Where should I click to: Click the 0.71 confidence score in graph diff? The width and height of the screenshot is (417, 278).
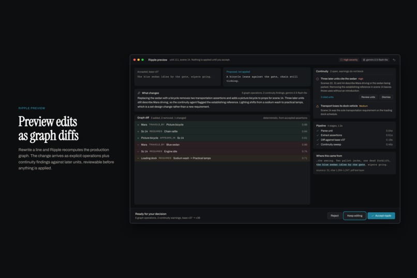305,158
